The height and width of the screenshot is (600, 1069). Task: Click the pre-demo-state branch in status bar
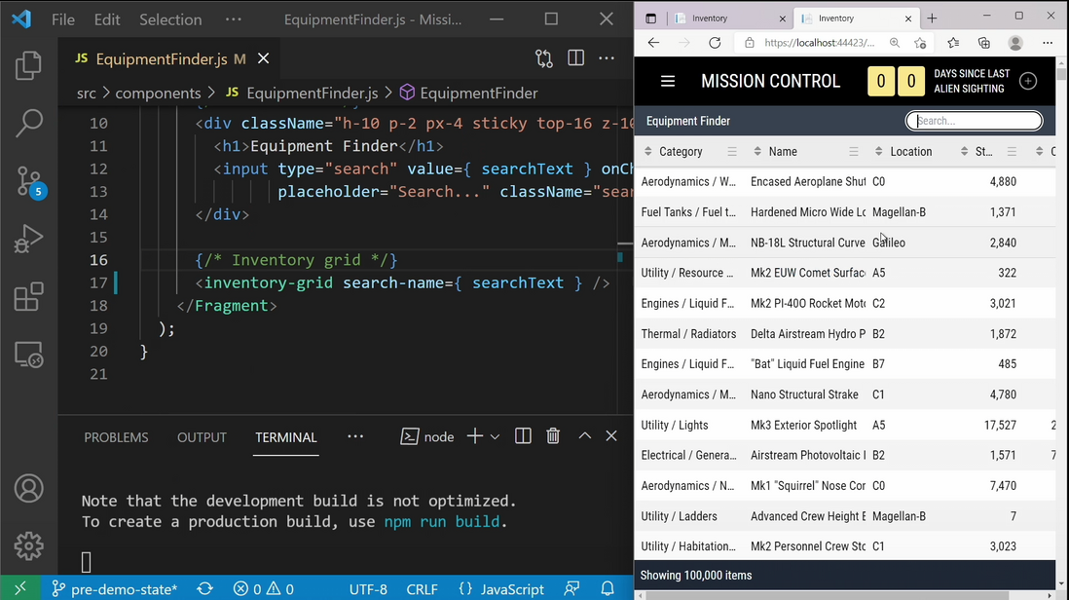[x=115, y=589]
